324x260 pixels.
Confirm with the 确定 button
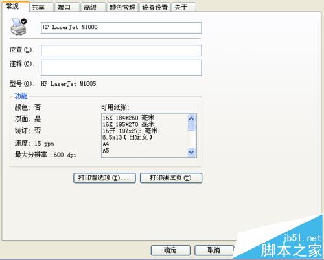click(170, 250)
